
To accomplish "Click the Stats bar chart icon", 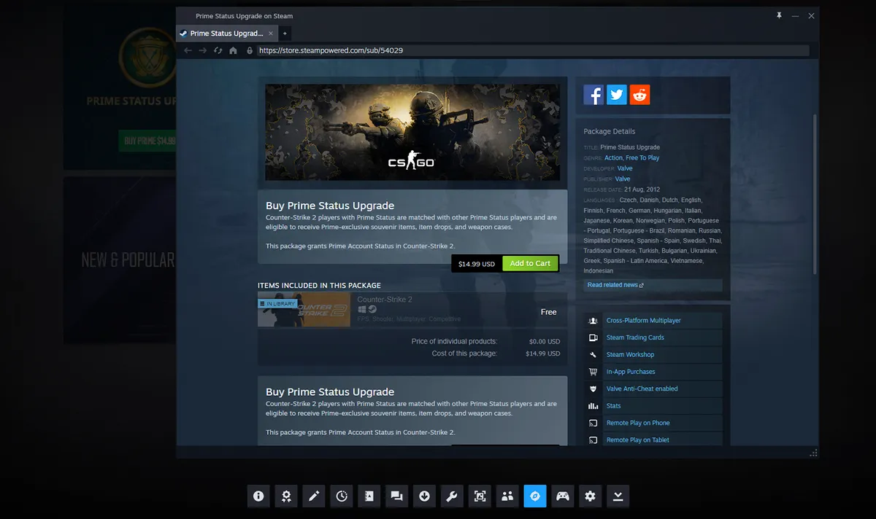I will pos(593,406).
